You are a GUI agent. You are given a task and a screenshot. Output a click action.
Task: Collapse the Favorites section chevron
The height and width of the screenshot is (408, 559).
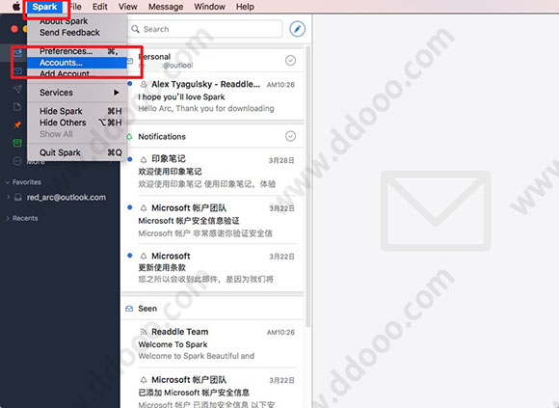[7, 182]
